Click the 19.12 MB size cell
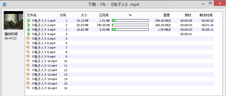226x96 pixels. (83, 21)
